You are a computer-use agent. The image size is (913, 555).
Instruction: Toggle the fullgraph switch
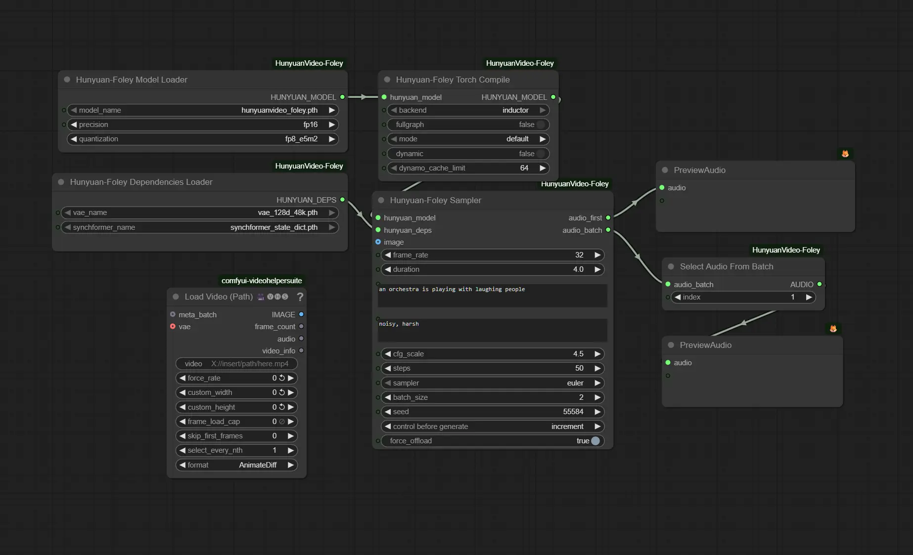541,125
